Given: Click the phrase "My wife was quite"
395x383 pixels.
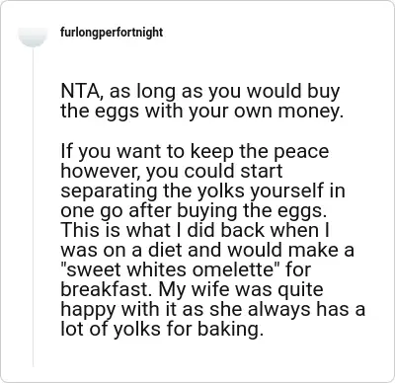Looking at the screenshot, I should pyautogui.click(x=241, y=289).
